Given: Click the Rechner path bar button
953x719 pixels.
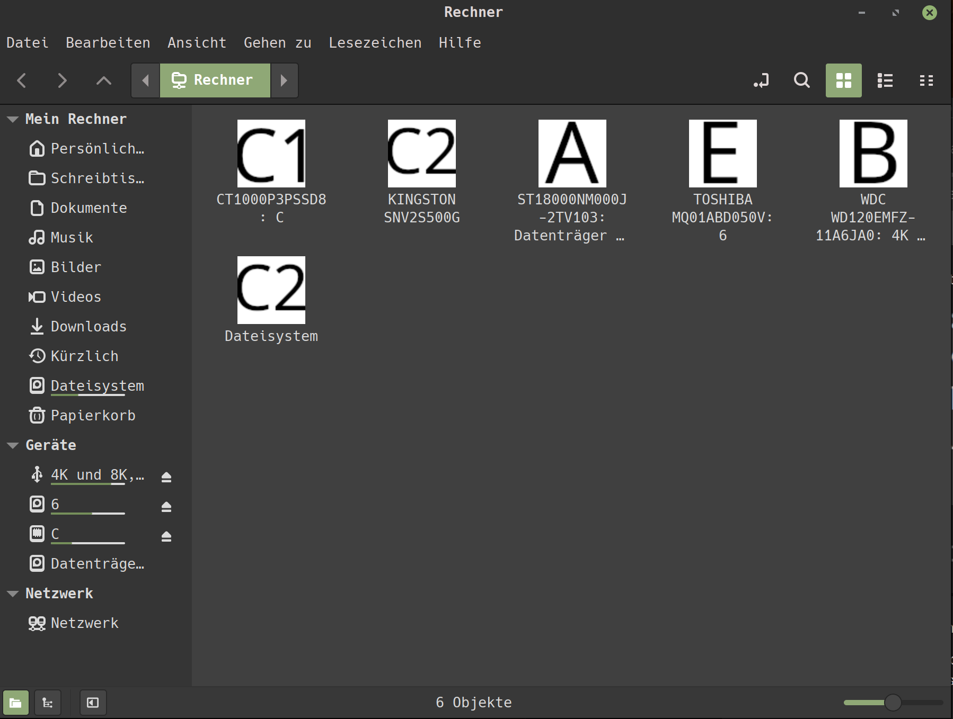Looking at the screenshot, I should click(215, 80).
